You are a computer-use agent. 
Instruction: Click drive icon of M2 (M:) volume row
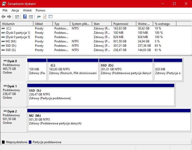3,41
